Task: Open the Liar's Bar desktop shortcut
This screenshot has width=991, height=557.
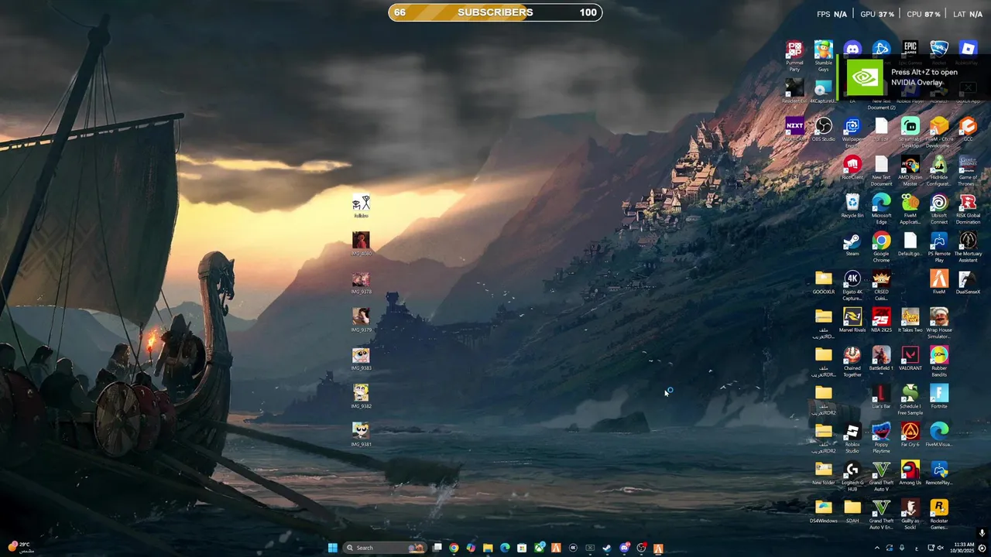Action: 881,395
